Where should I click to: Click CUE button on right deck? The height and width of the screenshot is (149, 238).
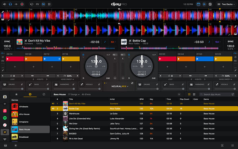pyautogui.click(x=153, y=78)
